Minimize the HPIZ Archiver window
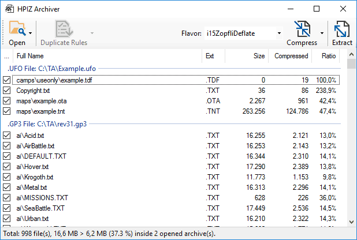 point(291,9)
